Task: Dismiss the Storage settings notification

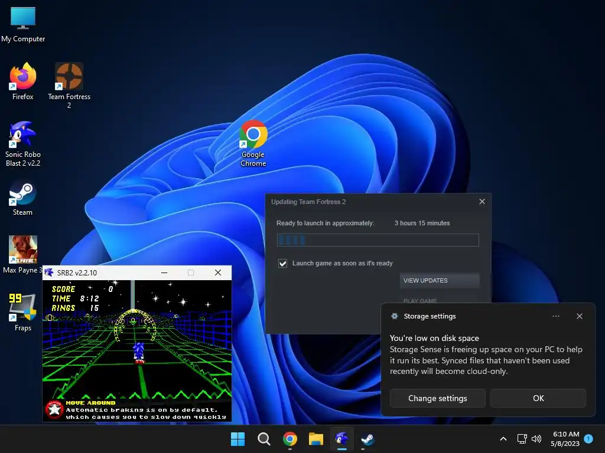Action: (x=580, y=316)
